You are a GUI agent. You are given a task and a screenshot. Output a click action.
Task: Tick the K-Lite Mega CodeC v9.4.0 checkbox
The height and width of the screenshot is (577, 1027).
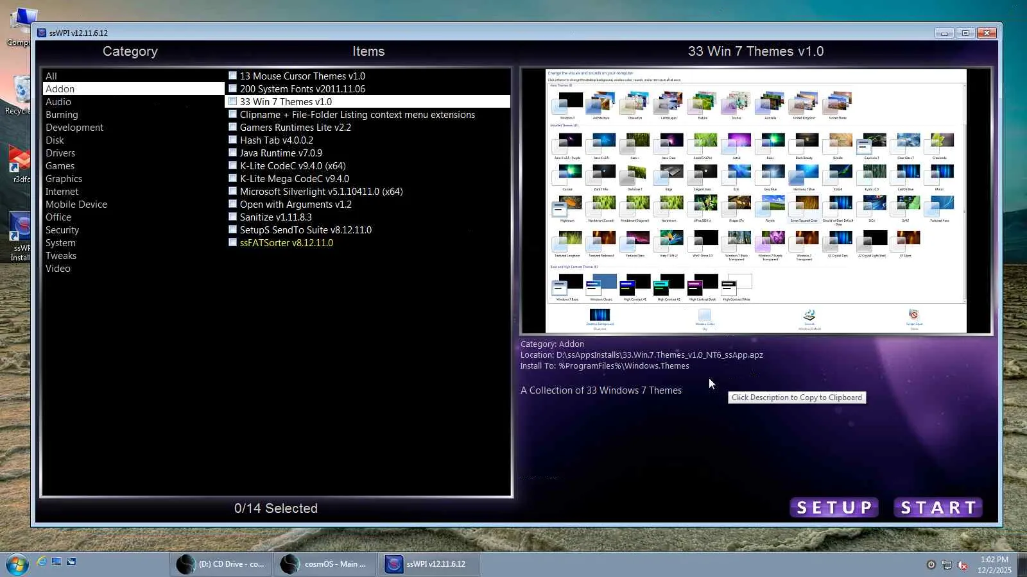(232, 178)
